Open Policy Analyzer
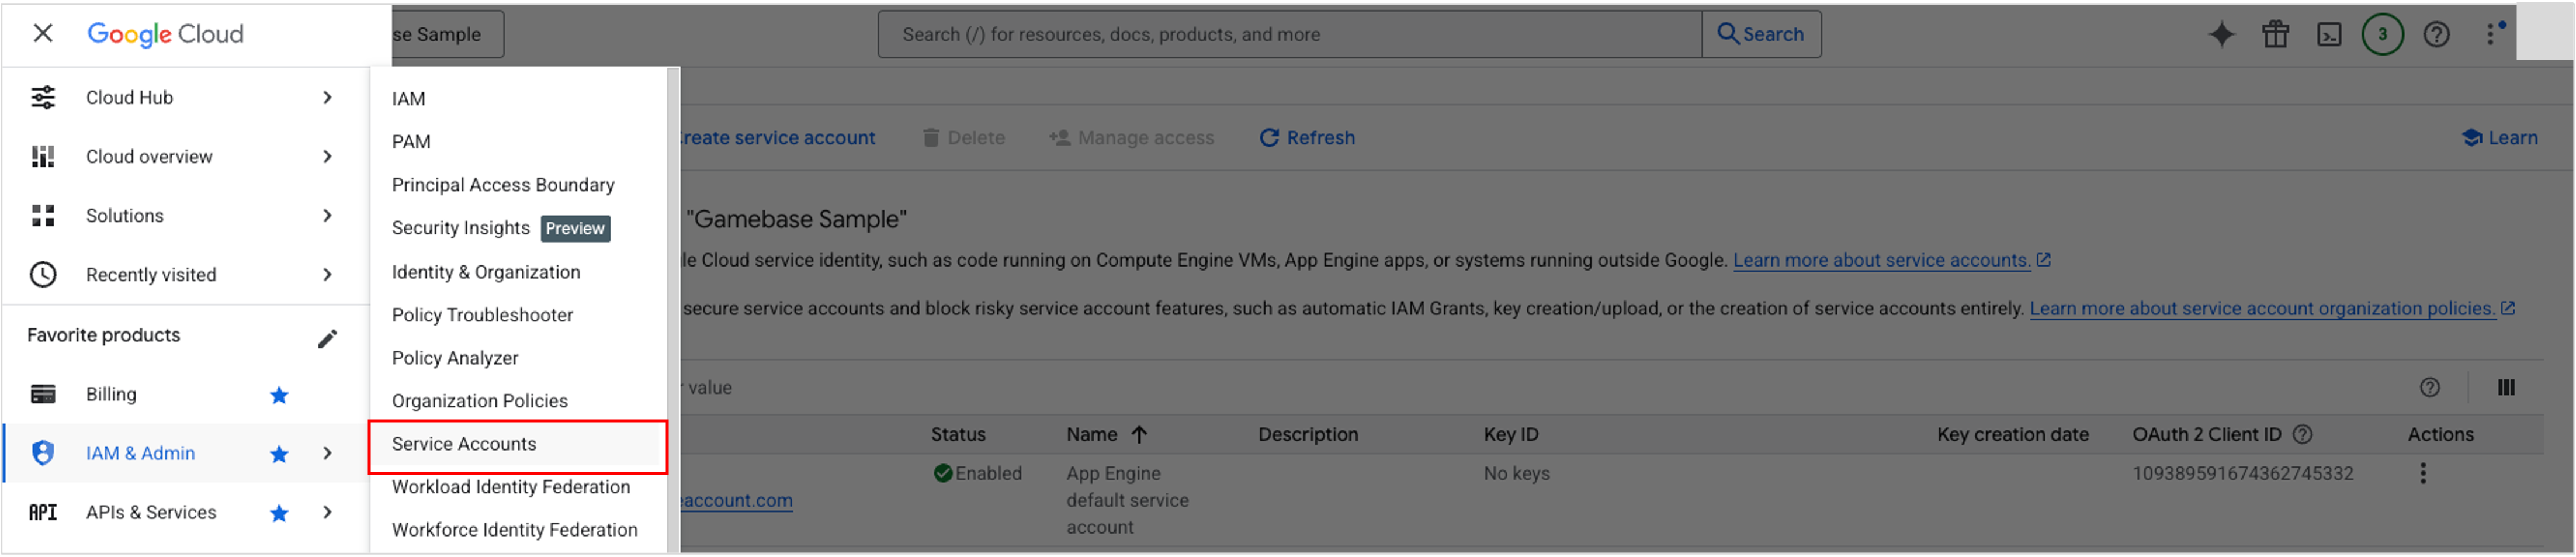This screenshot has width=2576, height=557. [455, 358]
